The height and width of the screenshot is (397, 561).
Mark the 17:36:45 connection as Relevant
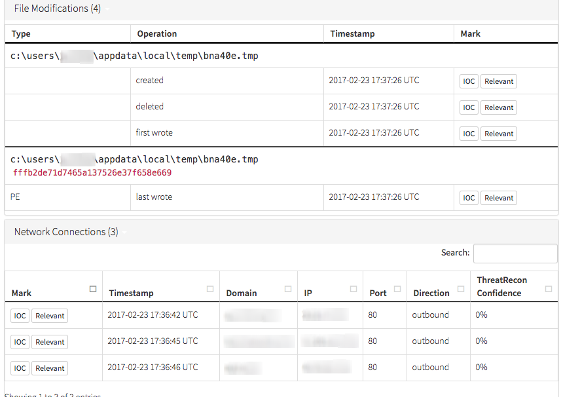[x=50, y=342]
